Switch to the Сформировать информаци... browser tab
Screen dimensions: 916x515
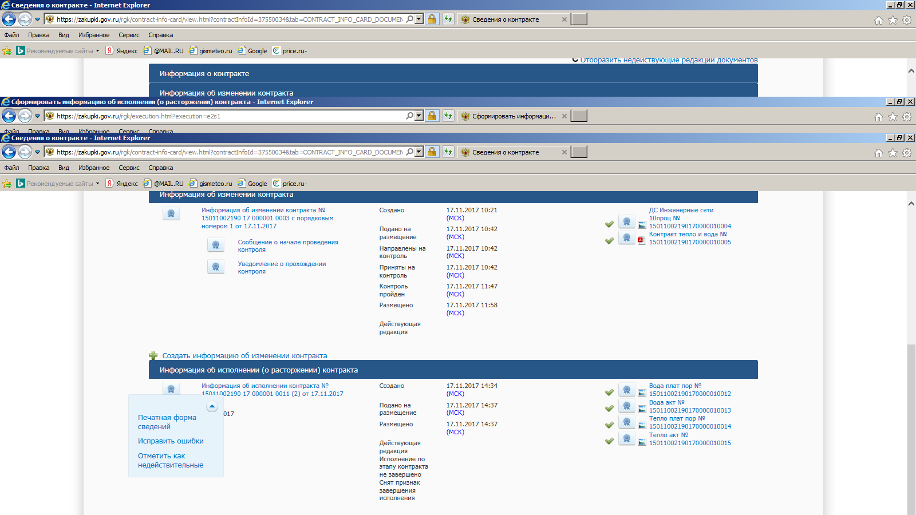(x=513, y=116)
